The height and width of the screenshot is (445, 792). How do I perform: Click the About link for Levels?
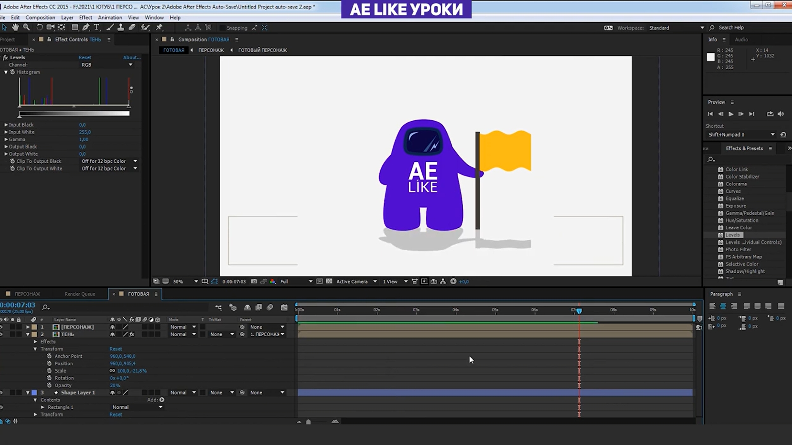coord(131,57)
